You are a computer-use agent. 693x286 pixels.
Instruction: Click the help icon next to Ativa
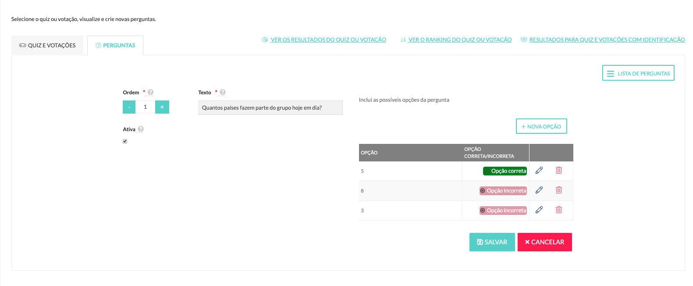(x=141, y=129)
